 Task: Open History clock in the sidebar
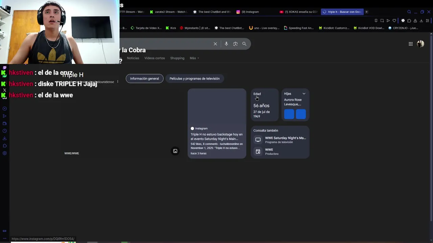point(4,131)
